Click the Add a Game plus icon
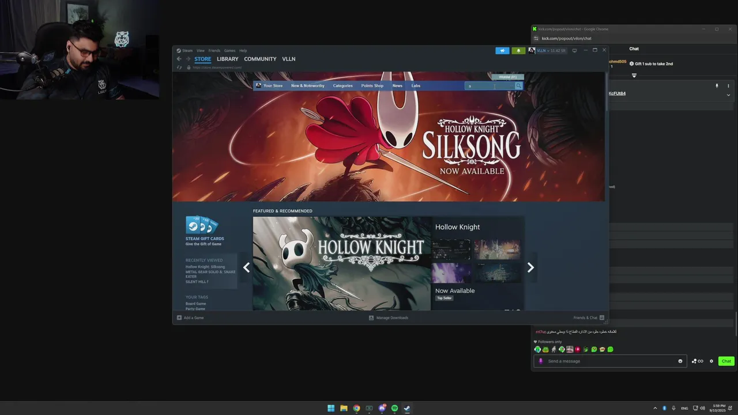This screenshot has height=415, width=738. pyautogui.click(x=179, y=318)
